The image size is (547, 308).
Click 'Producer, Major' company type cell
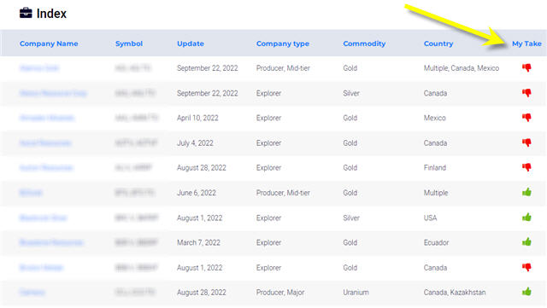tap(280, 293)
